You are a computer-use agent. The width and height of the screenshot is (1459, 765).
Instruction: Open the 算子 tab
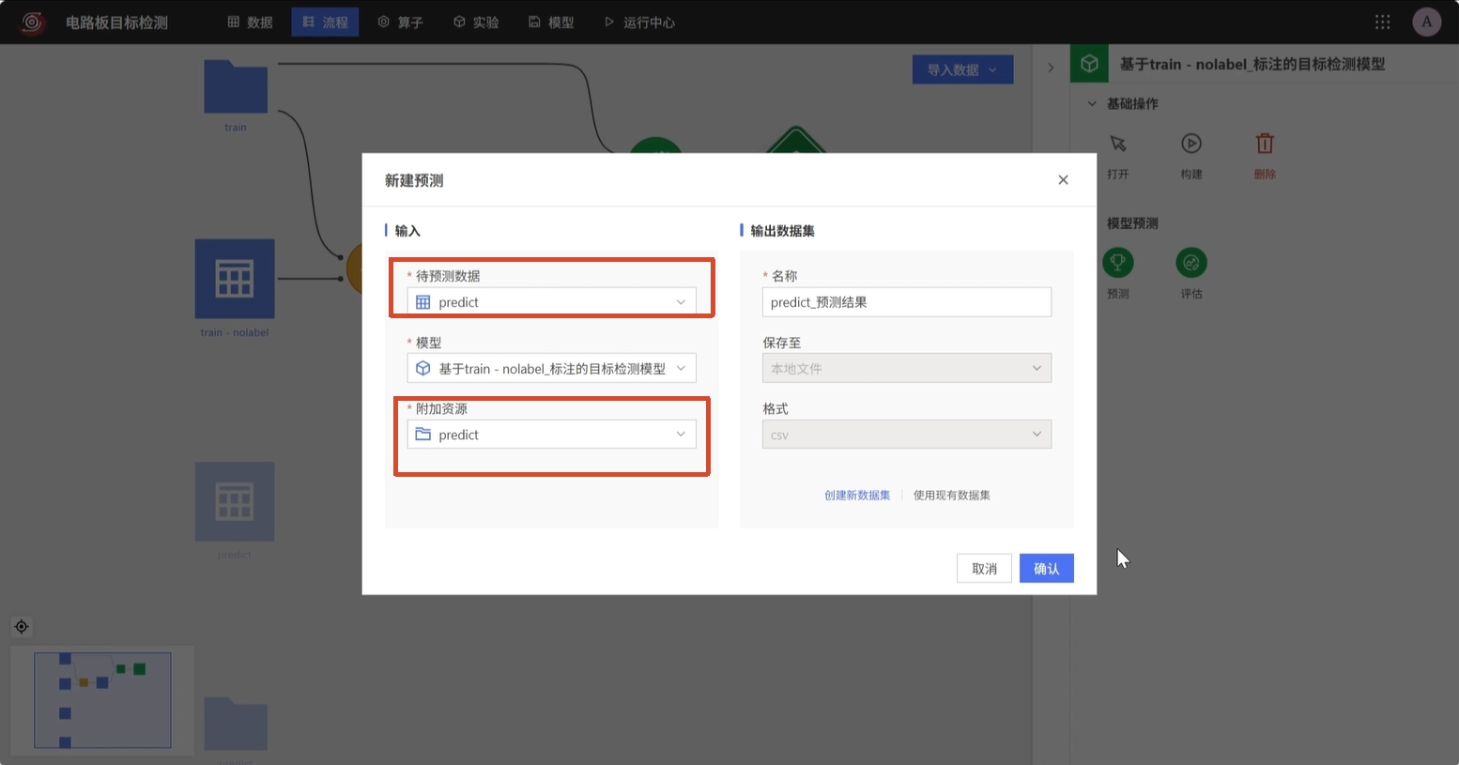pyautogui.click(x=400, y=22)
